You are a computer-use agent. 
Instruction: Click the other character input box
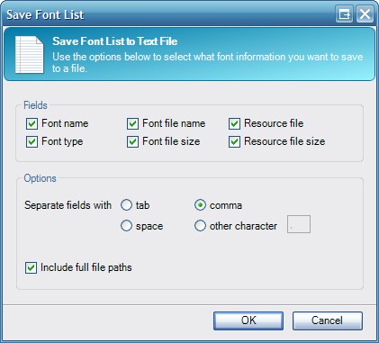click(299, 224)
